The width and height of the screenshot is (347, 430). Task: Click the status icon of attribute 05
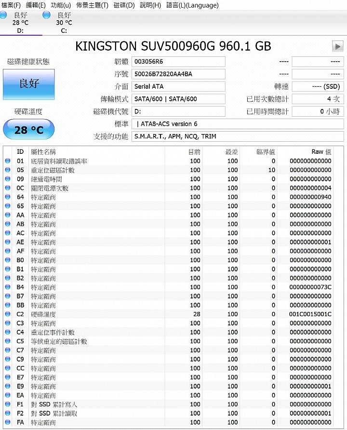[x=8, y=170]
